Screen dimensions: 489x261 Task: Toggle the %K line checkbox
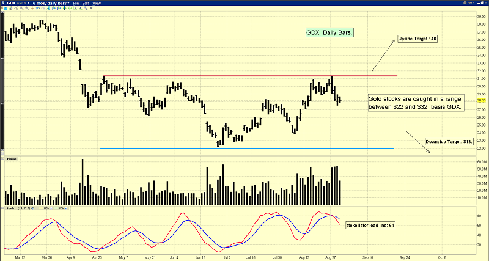pyautogui.click(x=66, y=208)
